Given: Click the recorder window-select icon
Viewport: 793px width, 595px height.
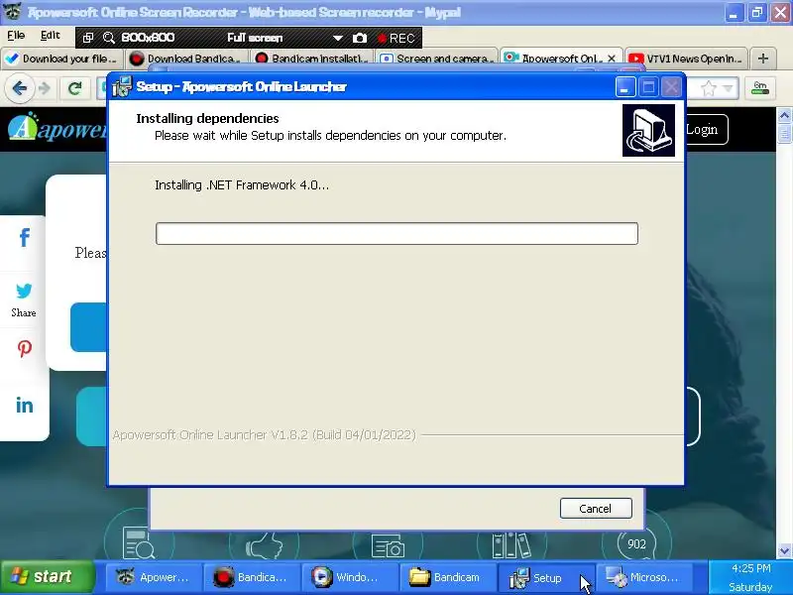Looking at the screenshot, I should click(x=88, y=38).
